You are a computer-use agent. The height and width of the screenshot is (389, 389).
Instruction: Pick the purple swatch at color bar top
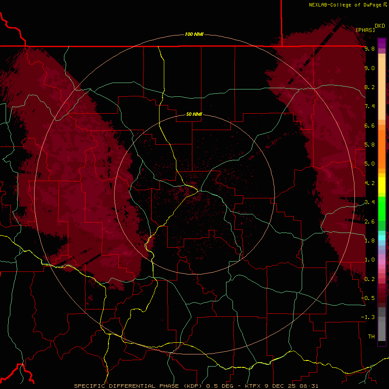(x=382, y=43)
